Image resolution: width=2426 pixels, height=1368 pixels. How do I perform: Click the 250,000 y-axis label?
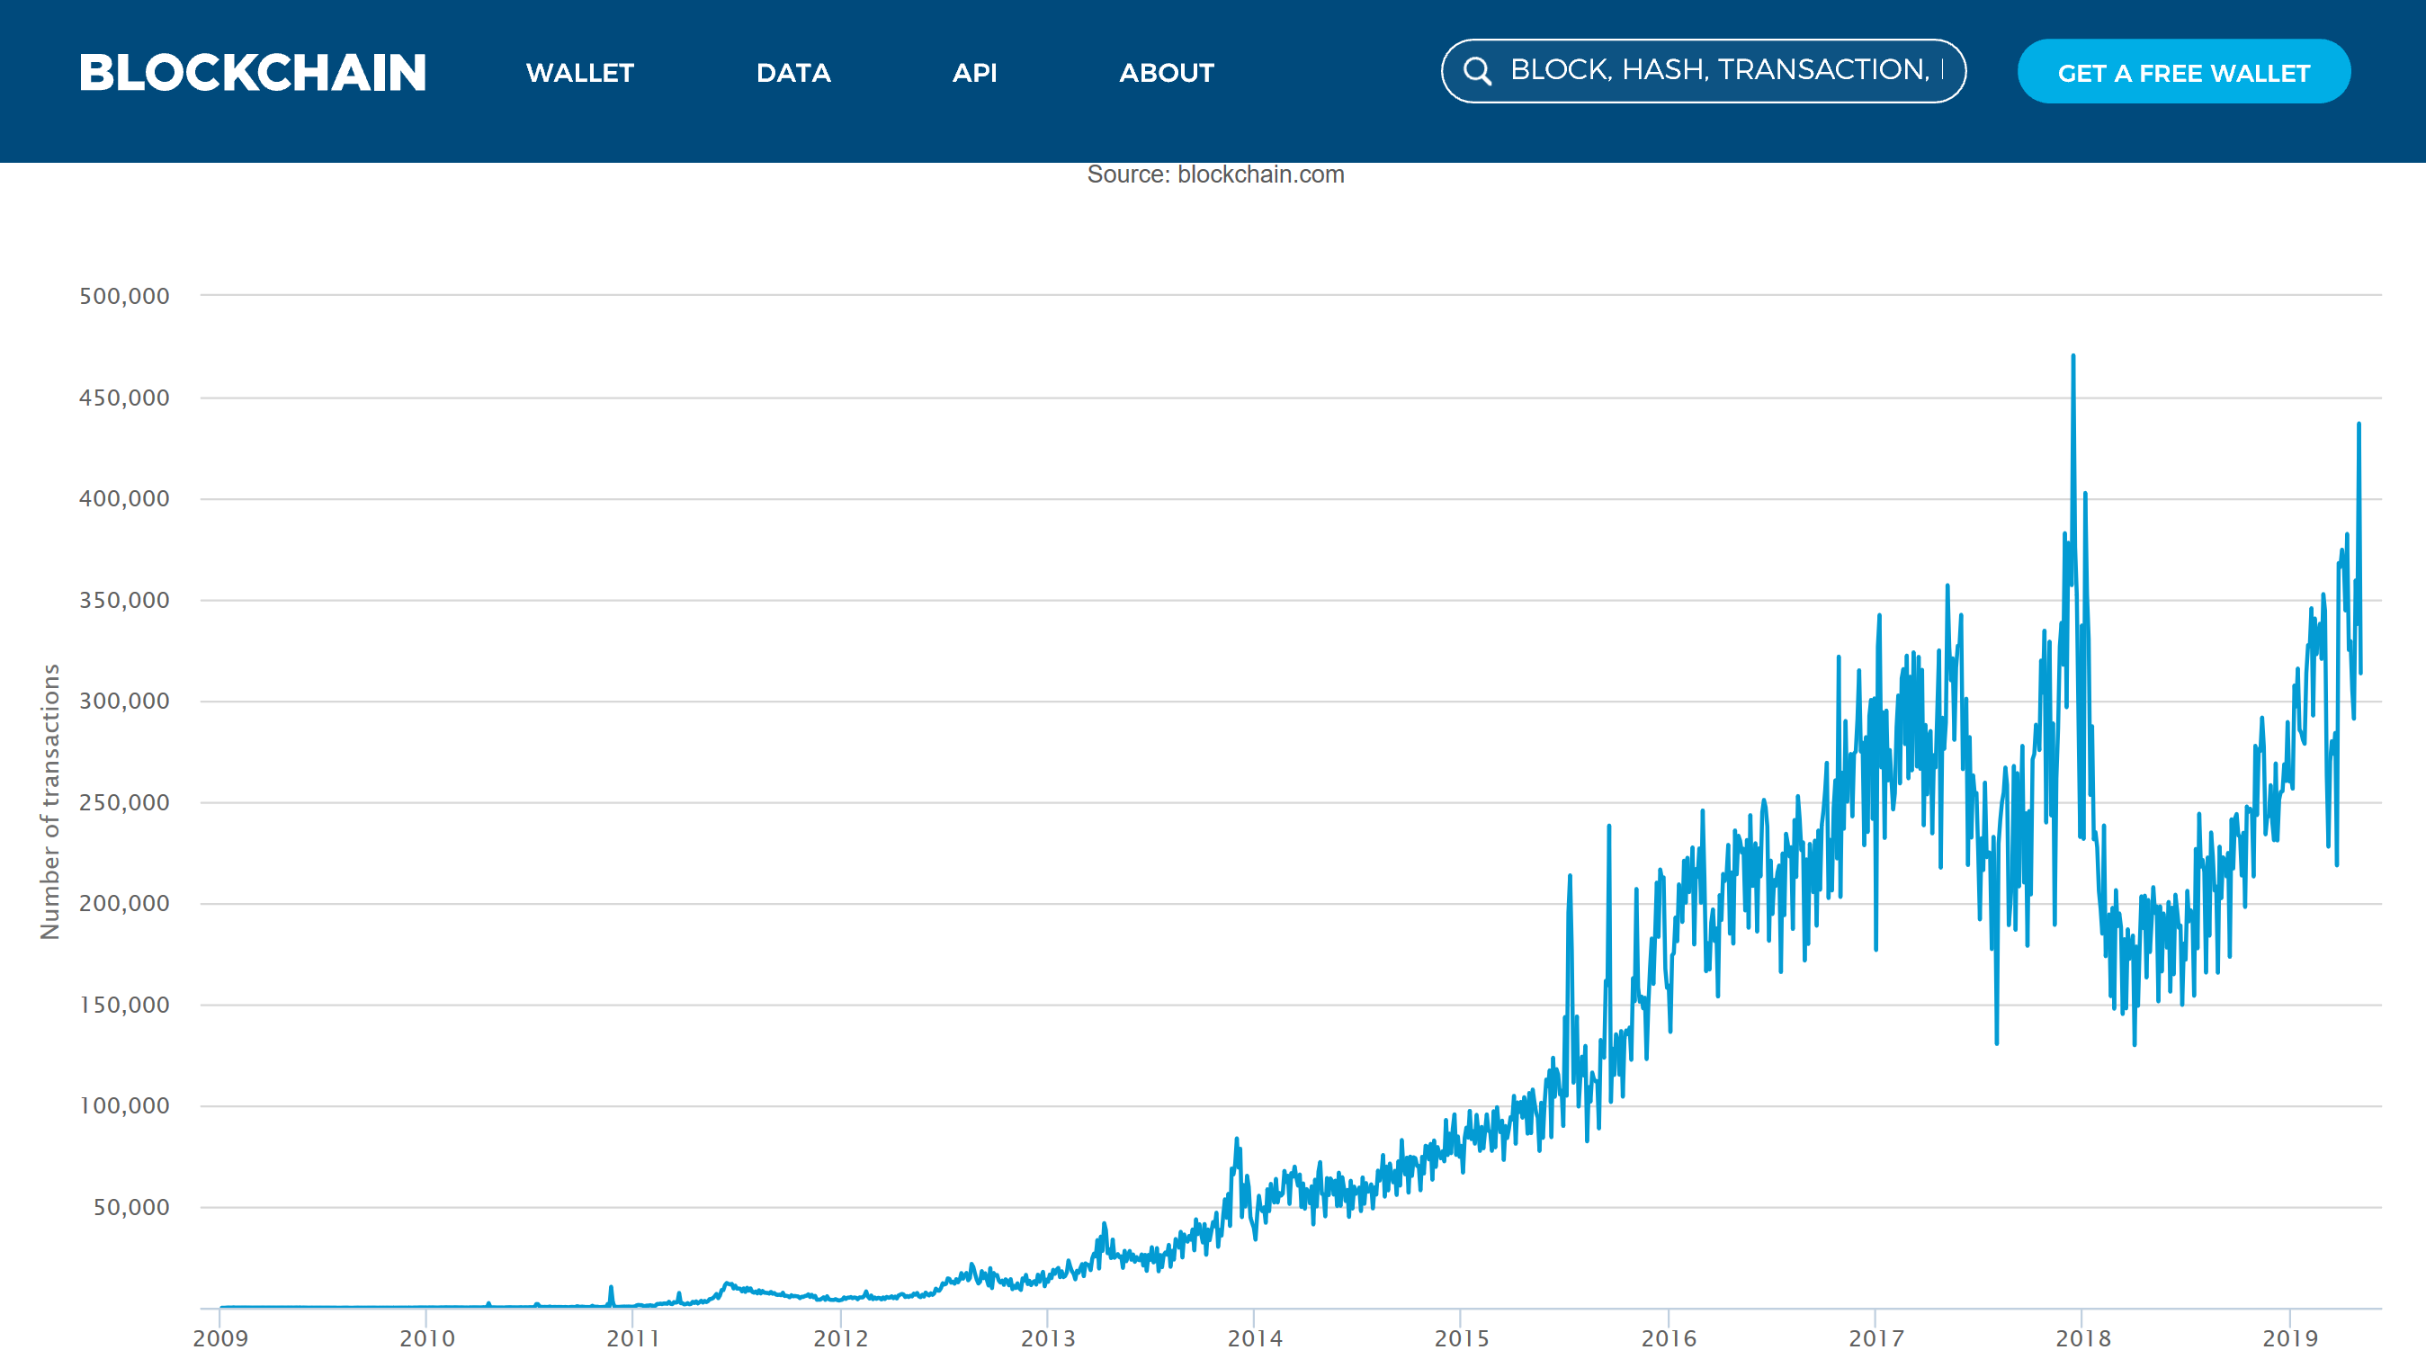coord(123,802)
